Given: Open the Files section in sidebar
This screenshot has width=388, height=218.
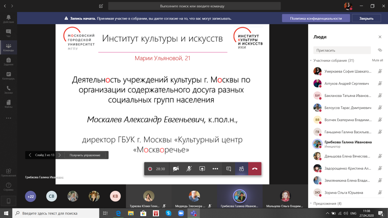Looking at the screenshot, I should point(8,104).
